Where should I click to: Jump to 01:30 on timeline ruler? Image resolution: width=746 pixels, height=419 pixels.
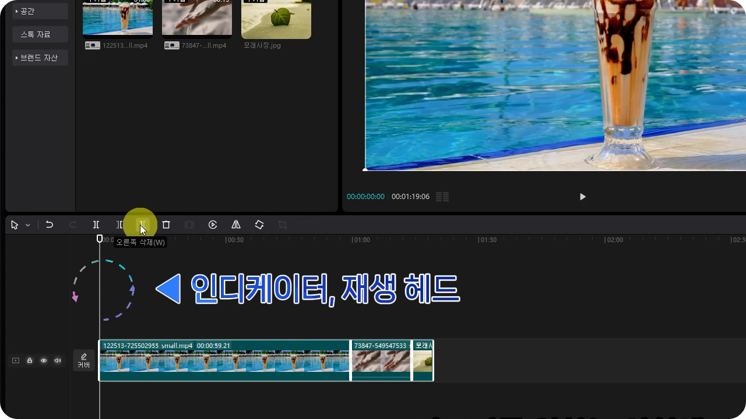487,240
